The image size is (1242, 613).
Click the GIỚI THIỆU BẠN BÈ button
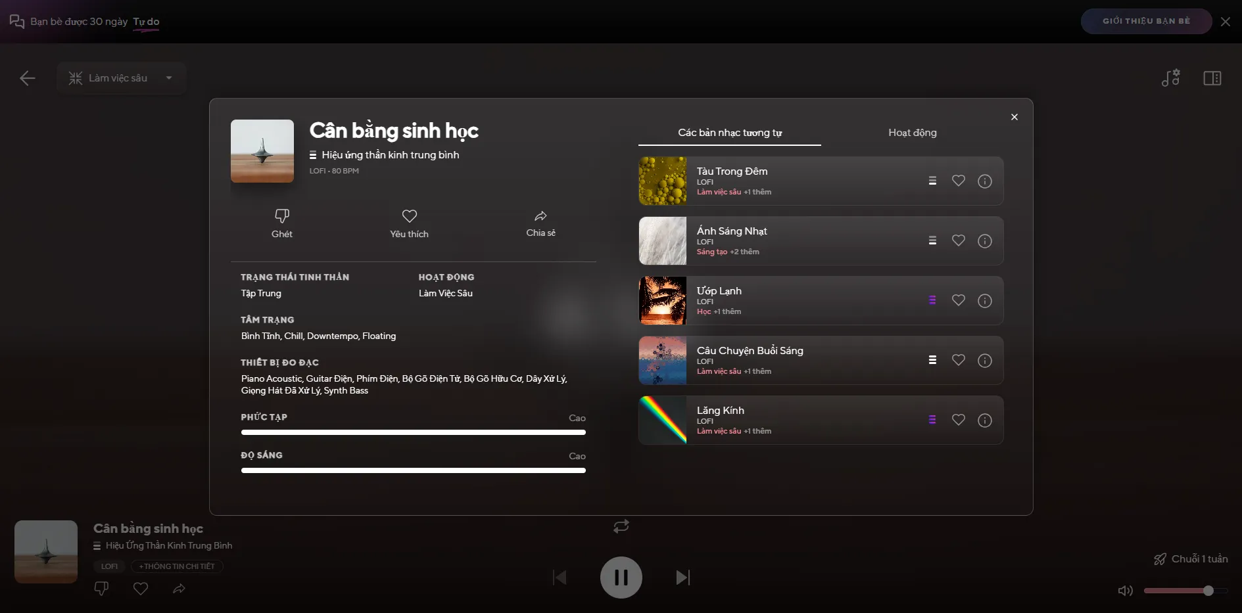click(x=1145, y=21)
